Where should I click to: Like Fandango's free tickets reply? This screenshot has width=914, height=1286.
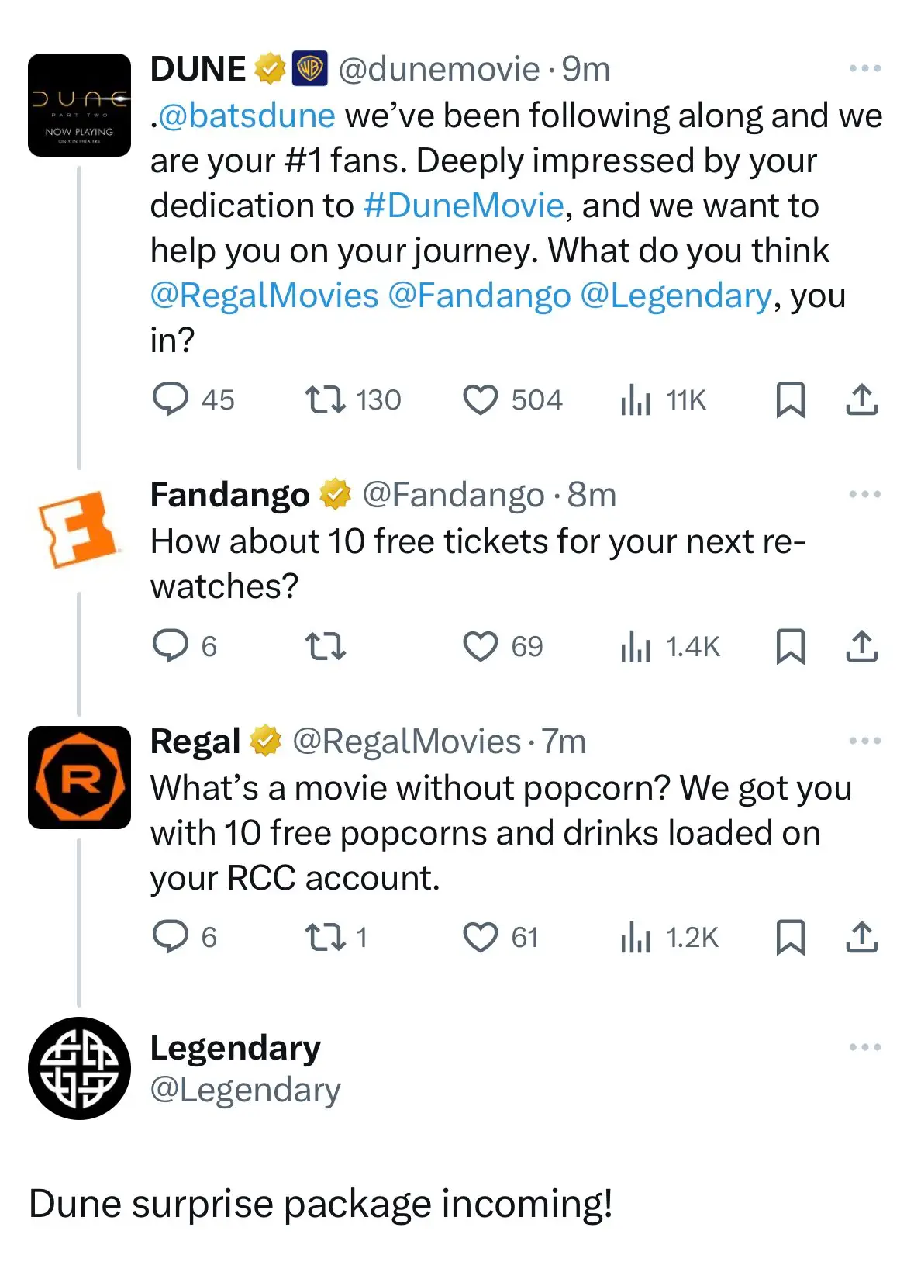483,646
